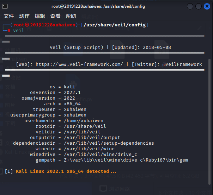Click the minimize circle, leftmost in the title bar
Image resolution: width=213 pixels, height=195 pixels.
(190, 6)
